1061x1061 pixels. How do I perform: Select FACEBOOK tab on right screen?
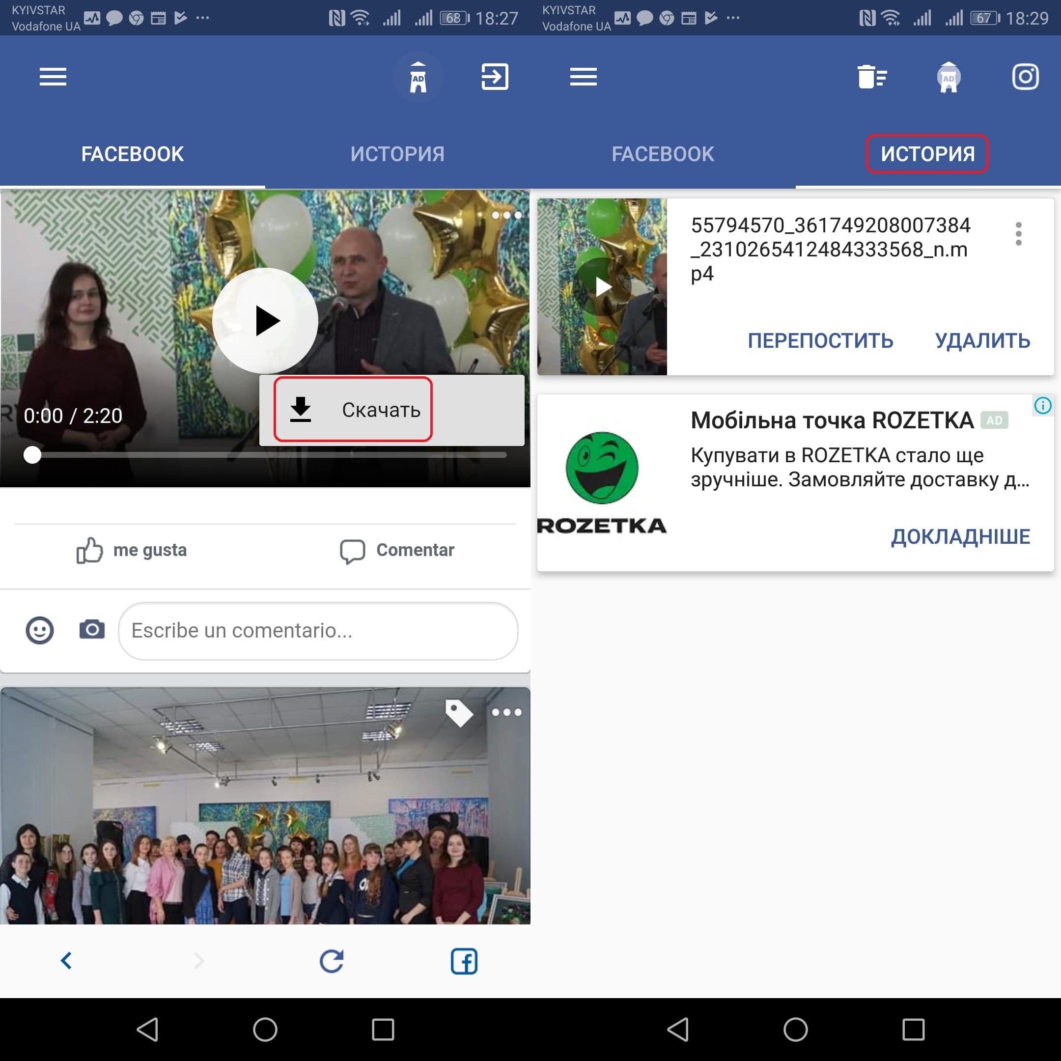[x=663, y=154]
